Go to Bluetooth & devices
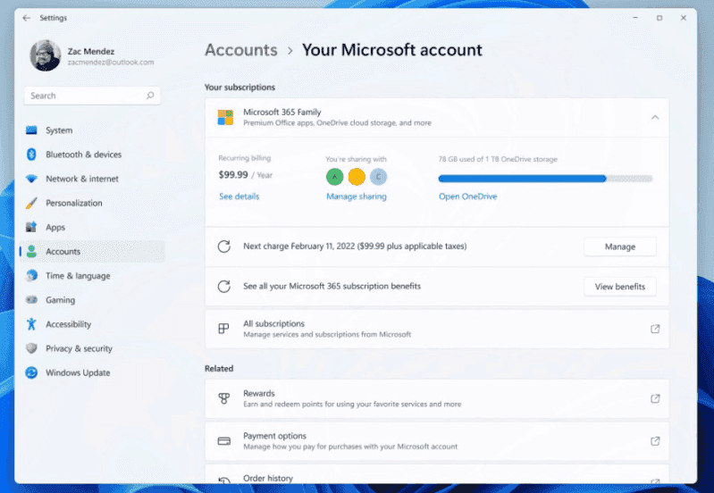 coord(83,155)
